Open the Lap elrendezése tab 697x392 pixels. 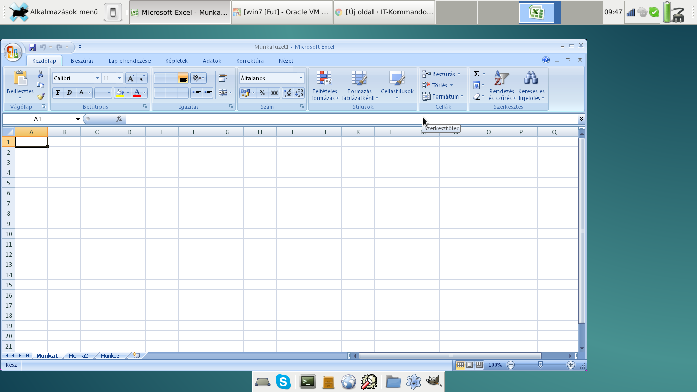(130, 61)
